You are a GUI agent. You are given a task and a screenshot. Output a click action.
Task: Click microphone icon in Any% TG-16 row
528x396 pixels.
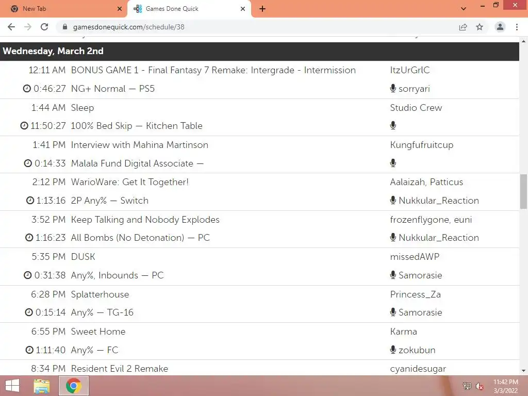393,312
